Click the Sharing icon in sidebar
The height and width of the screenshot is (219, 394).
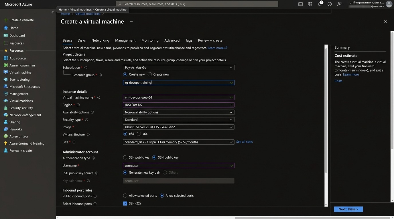6,122
